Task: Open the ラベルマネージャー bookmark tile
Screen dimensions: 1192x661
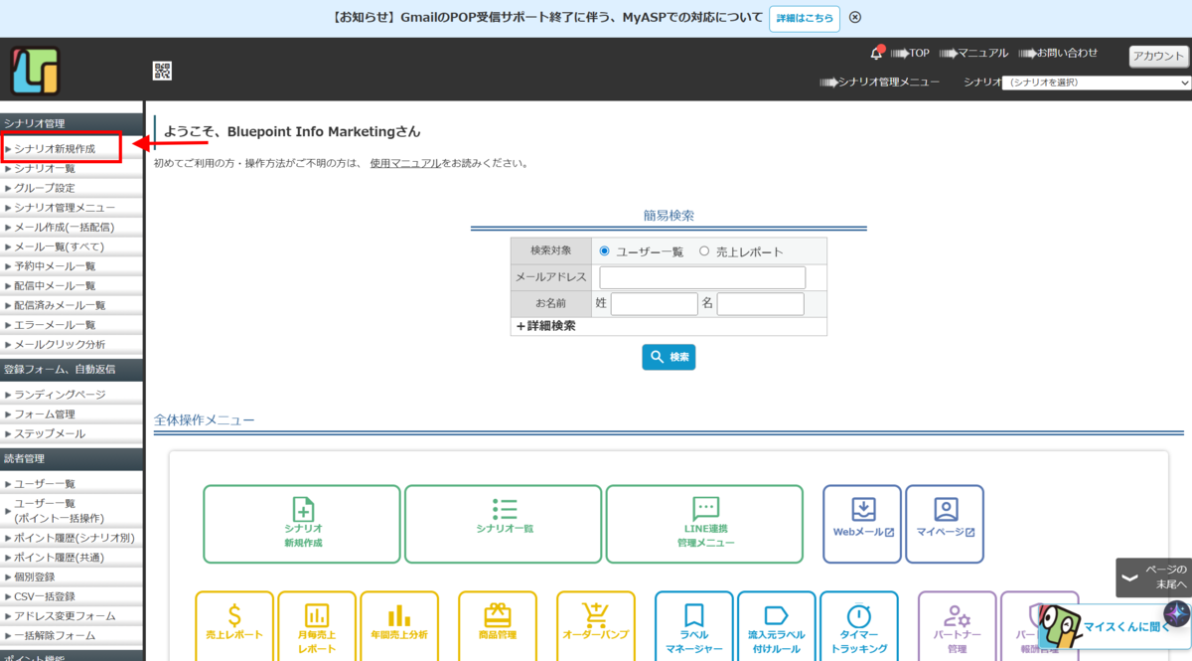Action: click(x=694, y=626)
